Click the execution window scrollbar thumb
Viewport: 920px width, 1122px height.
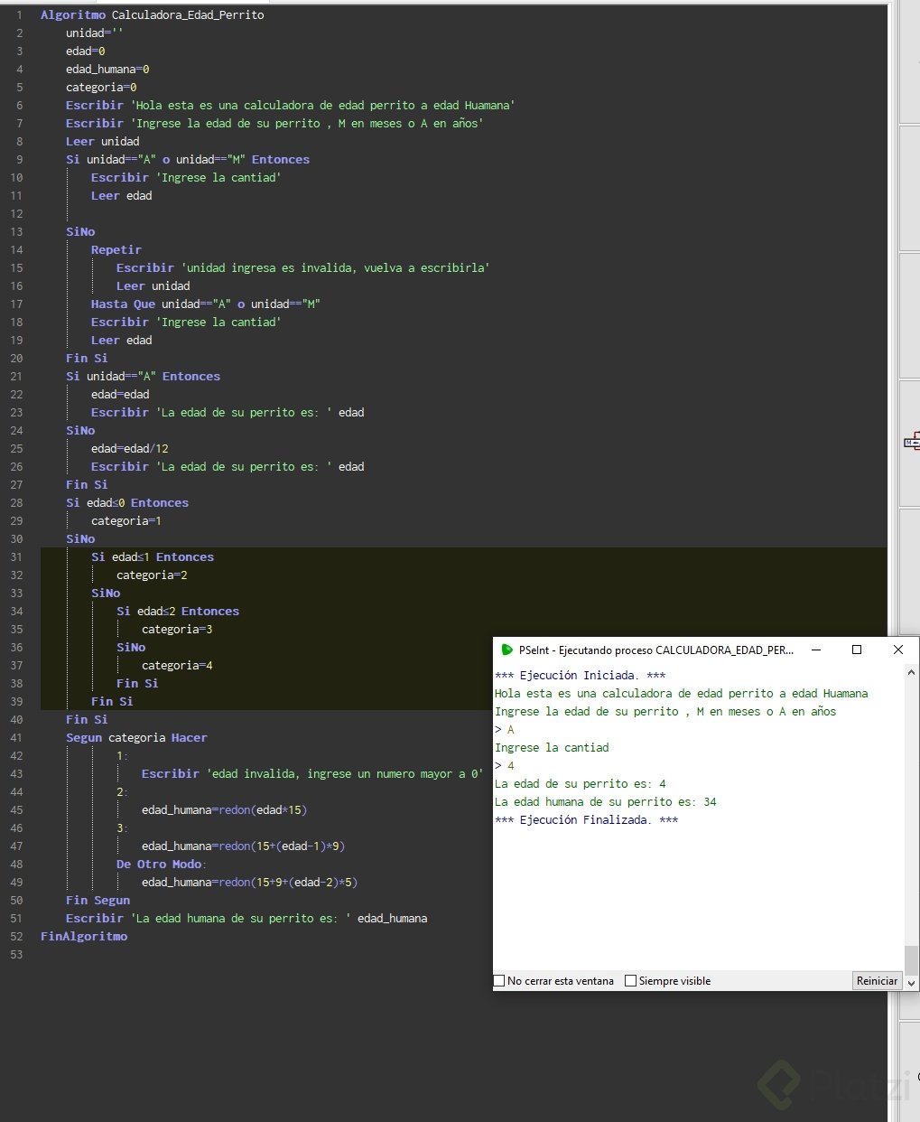pos(911,959)
